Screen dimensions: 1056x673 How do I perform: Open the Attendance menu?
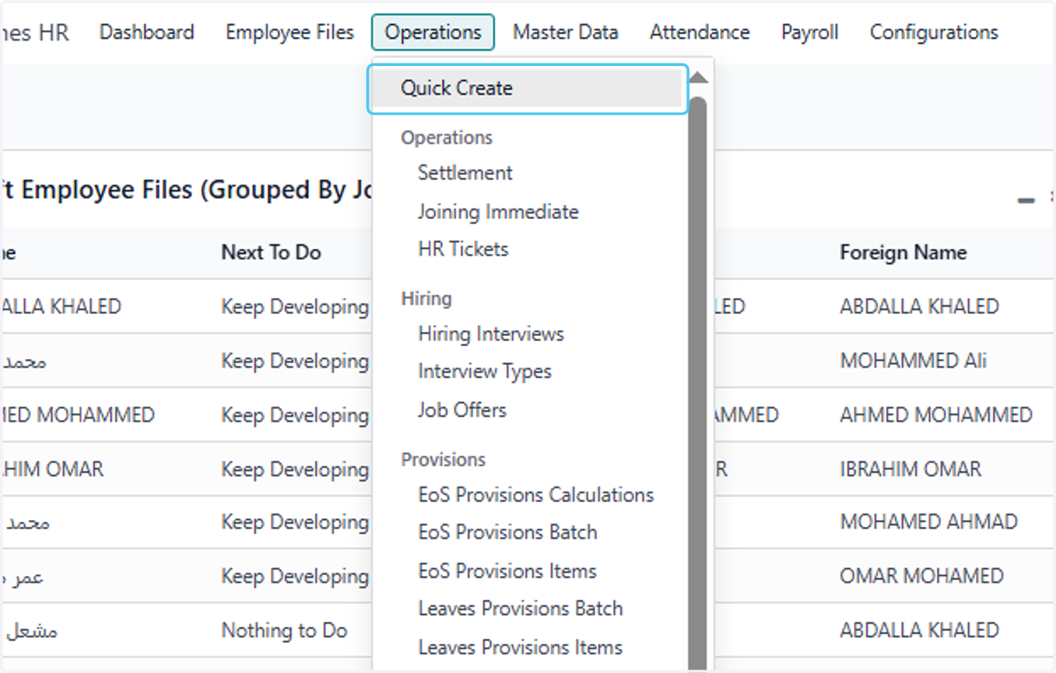click(700, 33)
